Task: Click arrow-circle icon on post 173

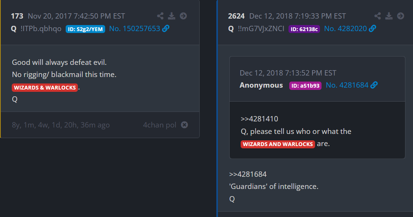Action: pyautogui.click(x=183, y=16)
